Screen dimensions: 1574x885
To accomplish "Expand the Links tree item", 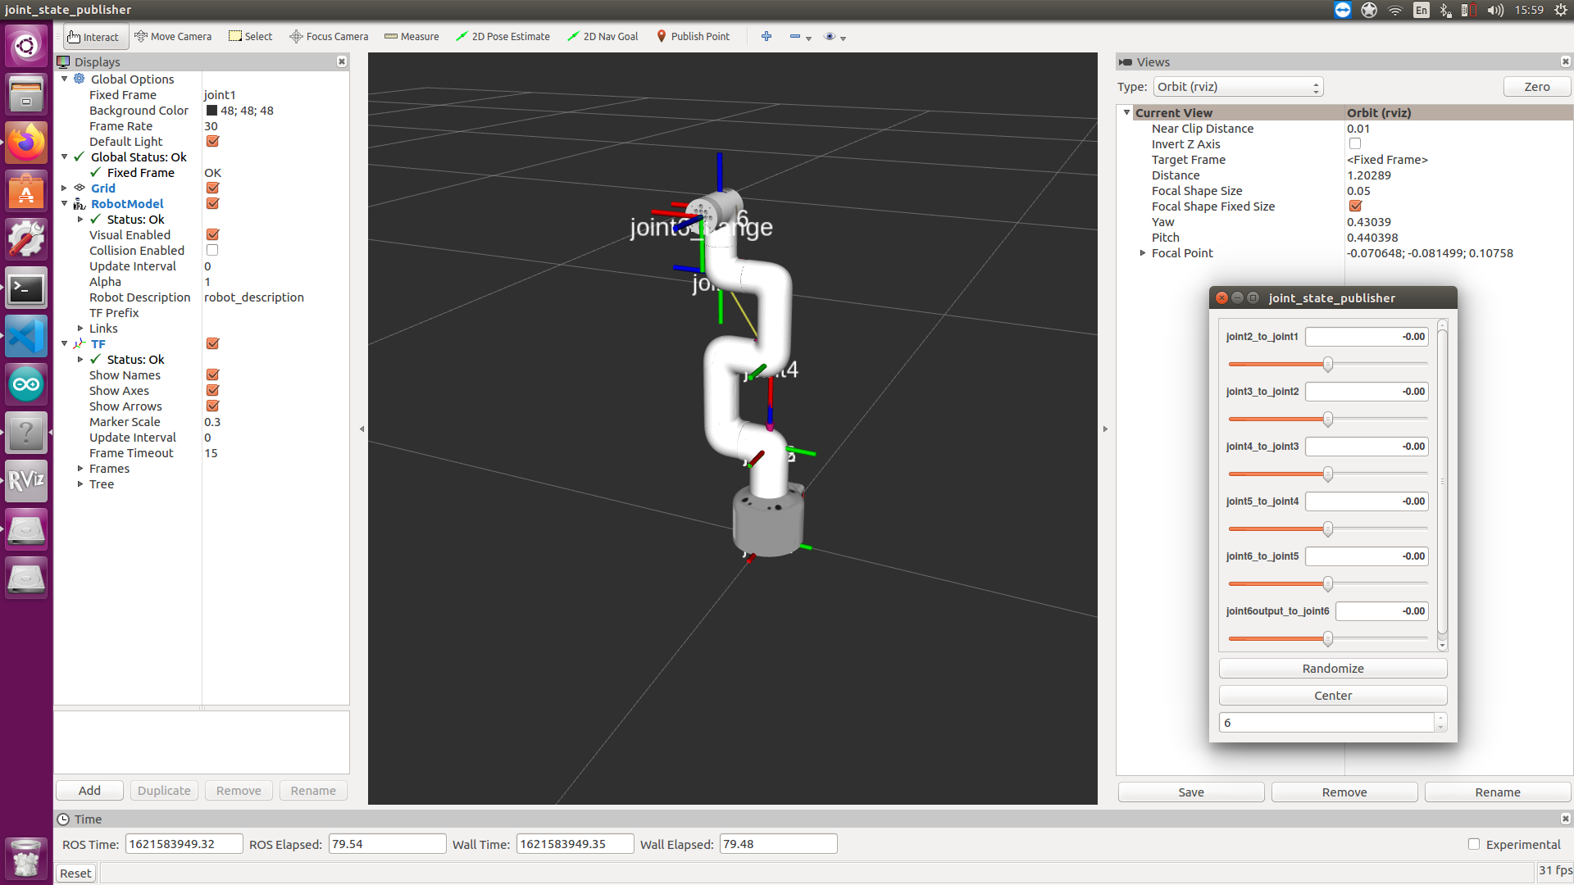I will 80,328.
